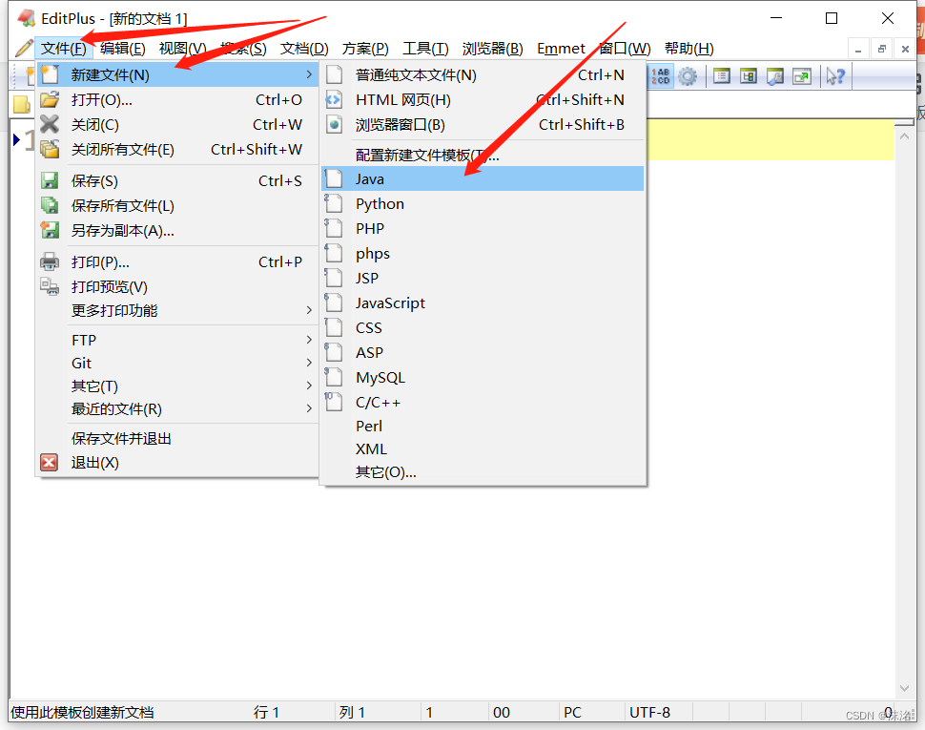Click the browser icon beside 浏览器窗口(B)

click(334, 124)
